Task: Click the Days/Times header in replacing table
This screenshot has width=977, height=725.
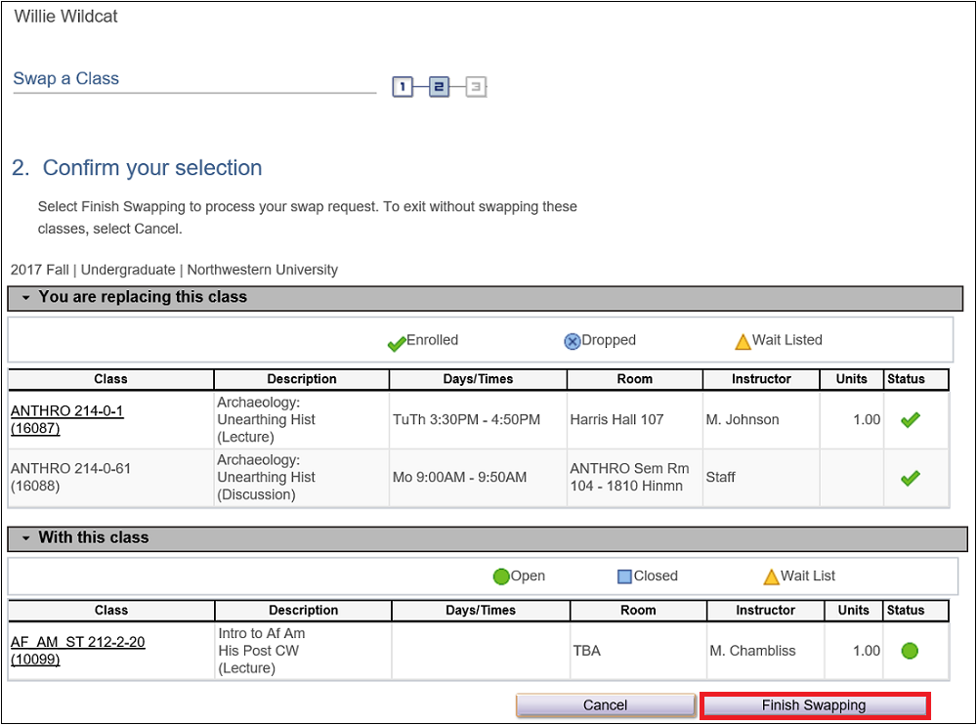Action: [x=478, y=379]
